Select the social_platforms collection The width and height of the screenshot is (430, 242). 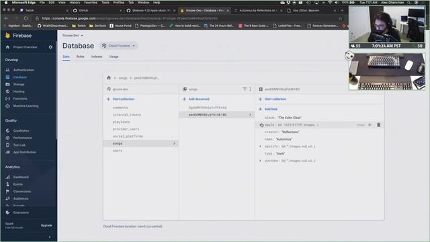(128, 136)
